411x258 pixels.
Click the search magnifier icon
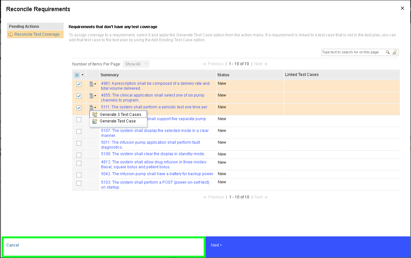[x=388, y=52]
